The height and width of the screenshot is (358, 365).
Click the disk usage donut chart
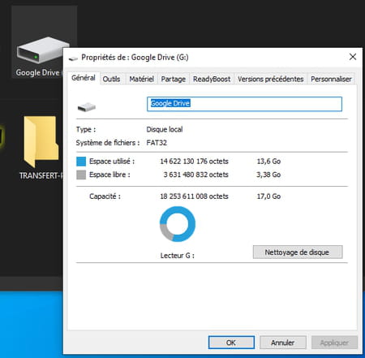point(178,224)
